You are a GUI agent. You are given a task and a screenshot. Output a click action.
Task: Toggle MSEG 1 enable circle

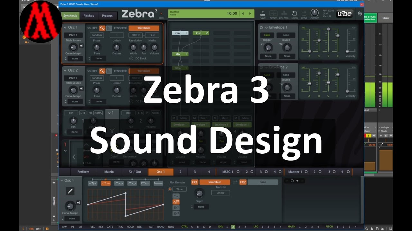point(238,172)
